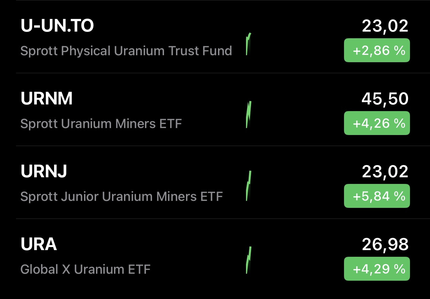
Task: Select Global X Uranium ETF name
Action: (85, 269)
